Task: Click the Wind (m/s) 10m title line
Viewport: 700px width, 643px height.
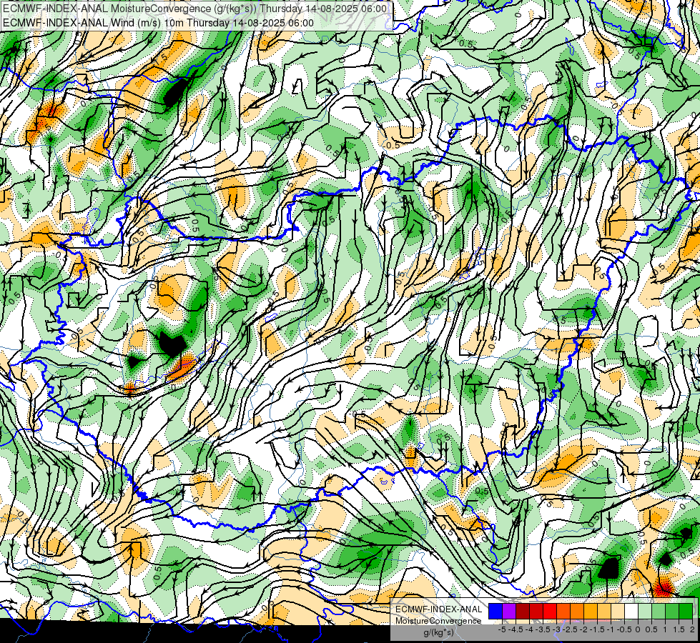Action: coord(158,23)
